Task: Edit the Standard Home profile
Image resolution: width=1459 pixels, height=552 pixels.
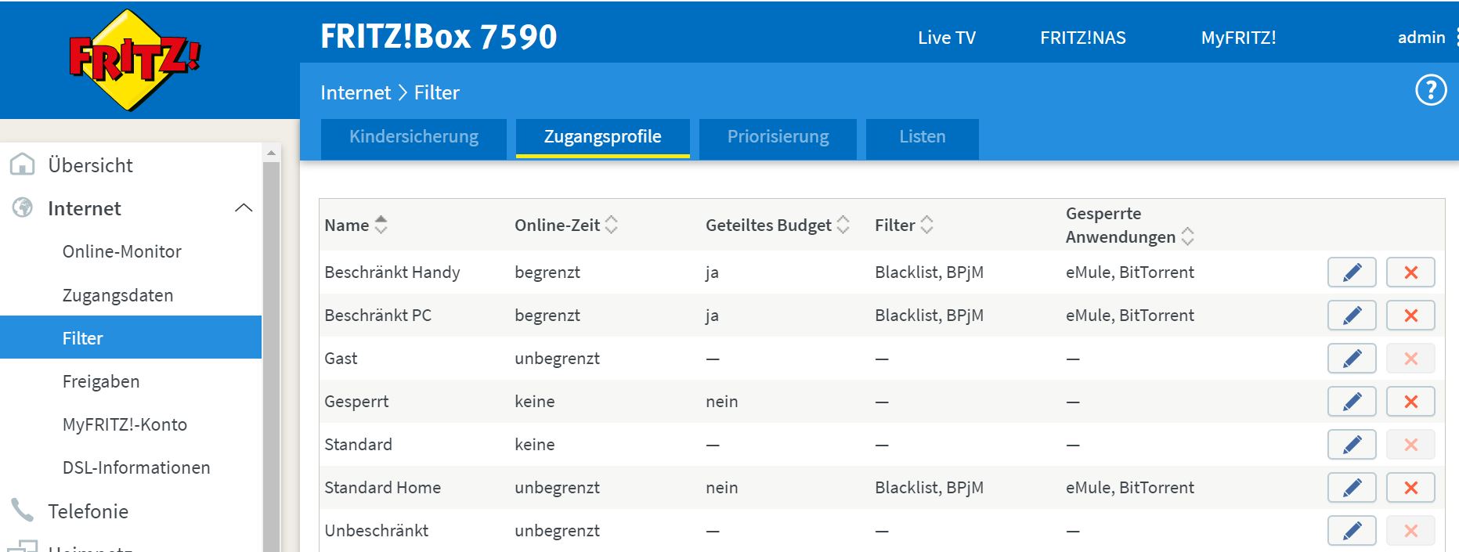Action: click(1352, 488)
